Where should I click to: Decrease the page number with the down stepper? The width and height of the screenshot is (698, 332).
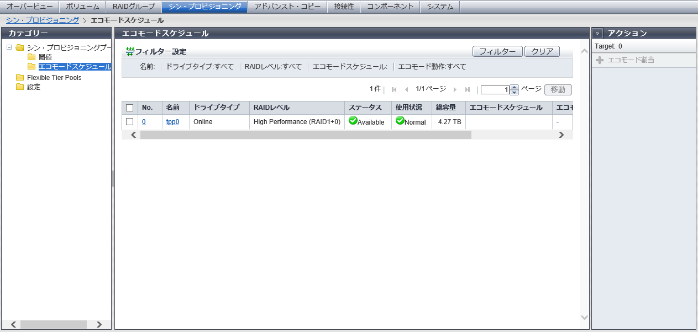[x=514, y=93]
